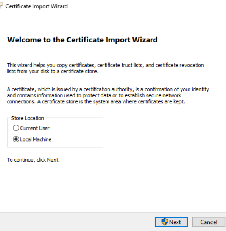
Task: Click the "To continue, click Next." text
Action: (x=33, y=160)
